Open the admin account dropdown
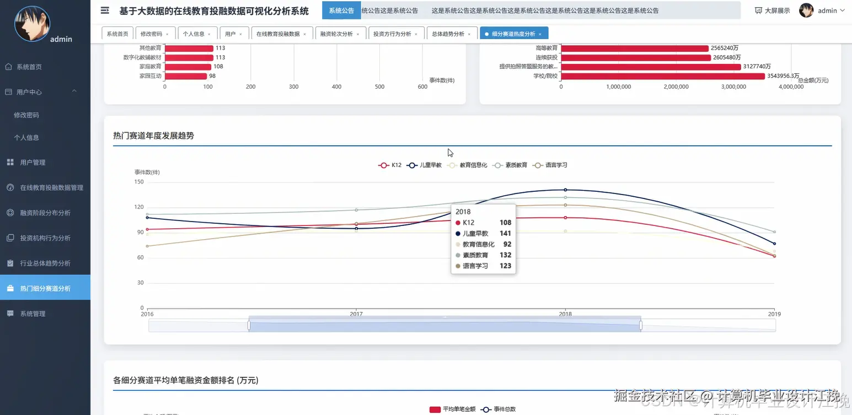Screen dimensions: 852x415 point(830,10)
